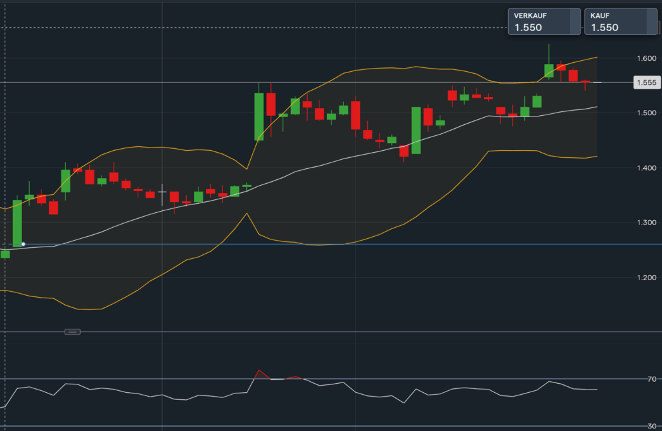Click the darker right segment of KAUF button
662x431 pixels.
(x=651, y=21)
